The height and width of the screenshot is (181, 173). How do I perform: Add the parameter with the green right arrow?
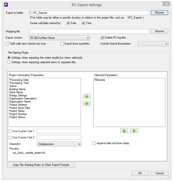pyautogui.click(x=87, y=96)
